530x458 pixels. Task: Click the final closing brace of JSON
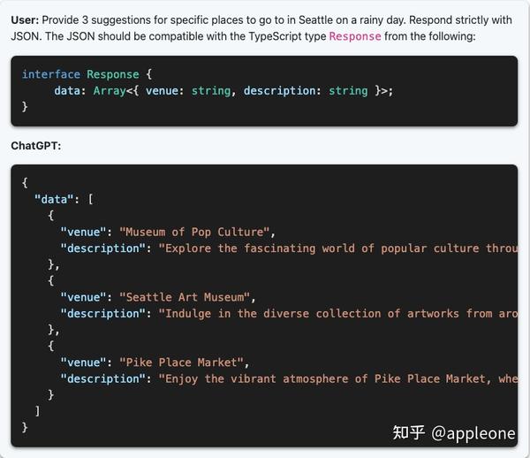click(x=25, y=428)
